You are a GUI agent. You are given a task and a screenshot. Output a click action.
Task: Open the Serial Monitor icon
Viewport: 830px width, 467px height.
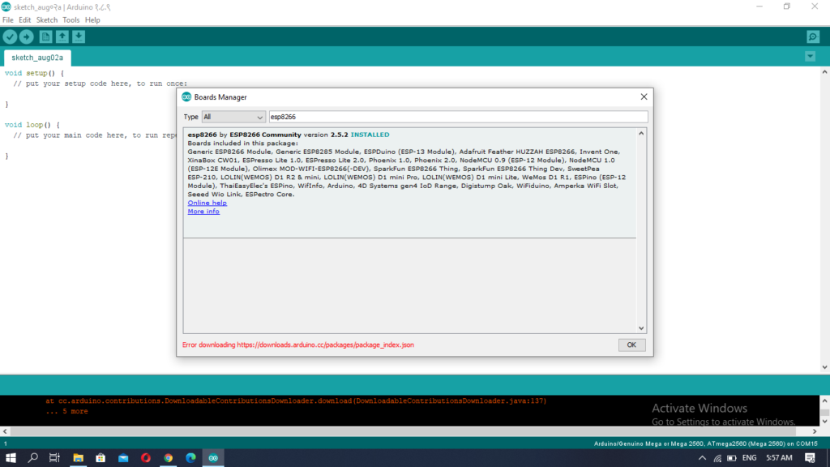pyautogui.click(x=813, y=36)
